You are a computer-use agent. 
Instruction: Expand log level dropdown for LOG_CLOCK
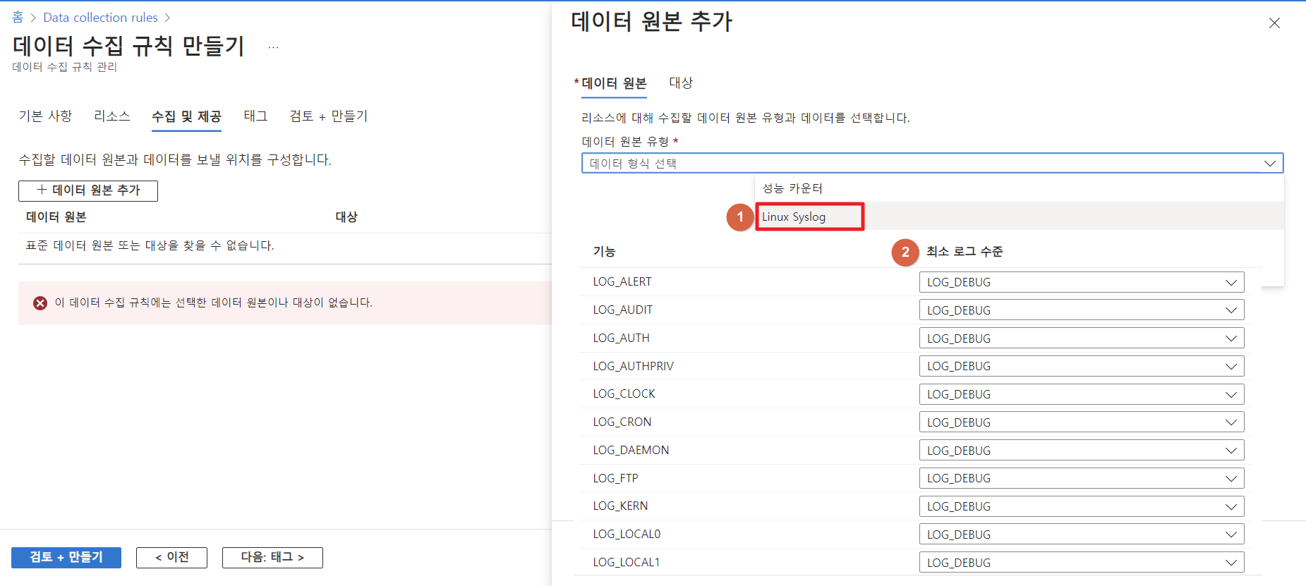1081,394
